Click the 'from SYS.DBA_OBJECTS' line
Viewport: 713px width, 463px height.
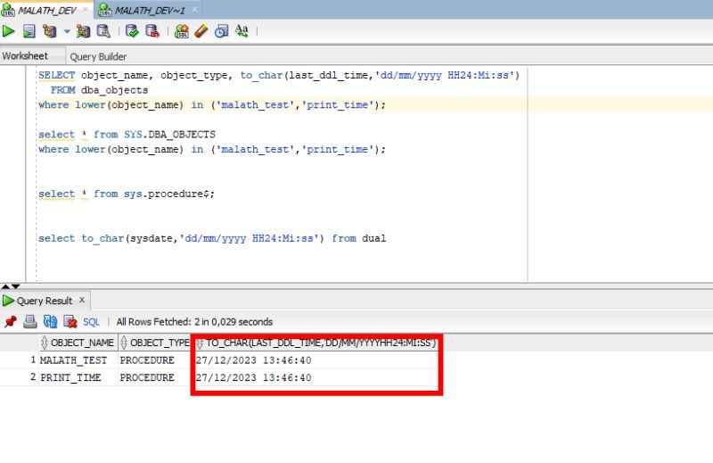coord(127,135)
